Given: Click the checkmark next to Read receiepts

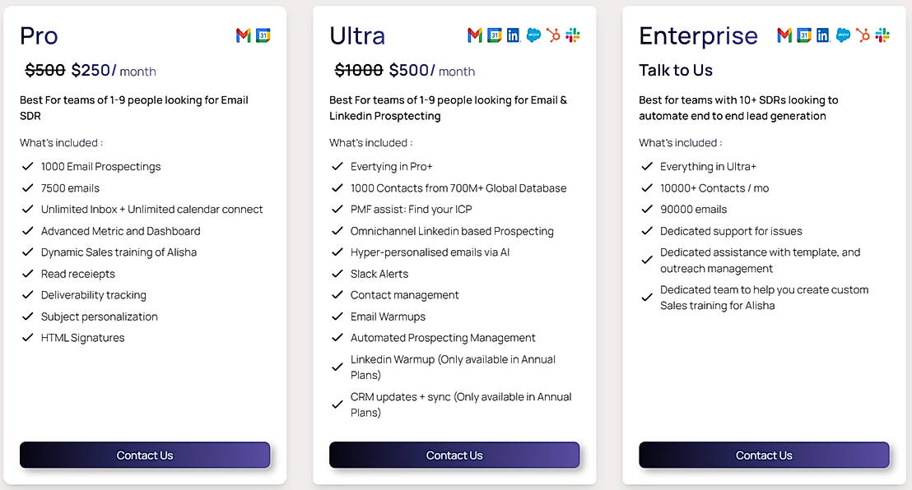Looking at the screenshot, I should [28, 274].
